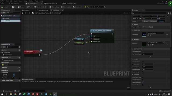Click the Static Mesh thumbnail

144,34
